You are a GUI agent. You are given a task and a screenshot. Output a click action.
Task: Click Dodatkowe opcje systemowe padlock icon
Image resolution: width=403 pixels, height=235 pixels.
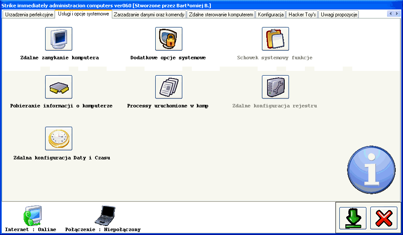point(169,39)
